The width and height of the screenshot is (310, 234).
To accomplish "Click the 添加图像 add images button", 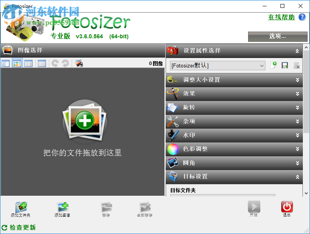I will [x=62, y=209].
